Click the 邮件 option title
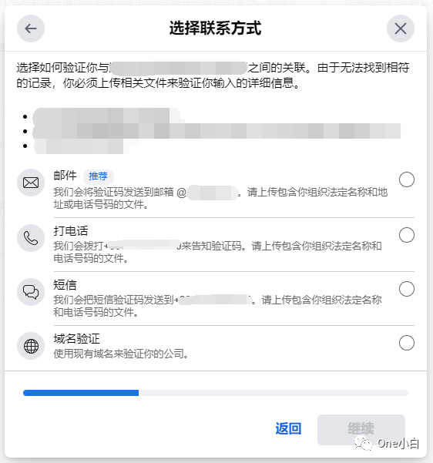The height and width of the screenshot is (463, 433). [65, 176]
